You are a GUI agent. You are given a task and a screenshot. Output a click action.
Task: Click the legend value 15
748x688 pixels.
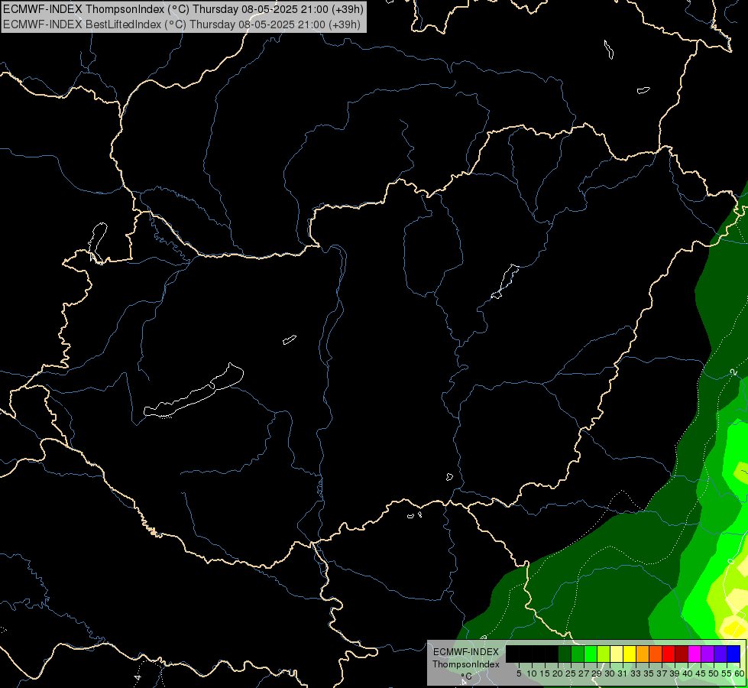pyautogui.click(x=545, y=673)
